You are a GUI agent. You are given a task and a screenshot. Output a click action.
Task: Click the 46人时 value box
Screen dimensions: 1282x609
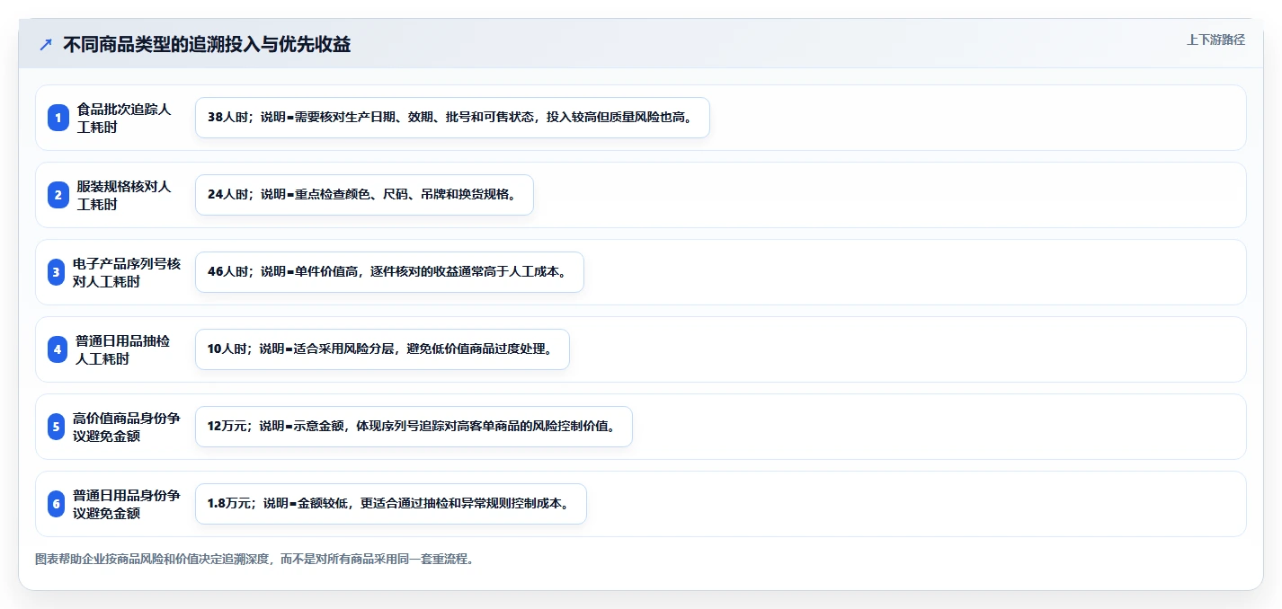click(x=389, y=272)
